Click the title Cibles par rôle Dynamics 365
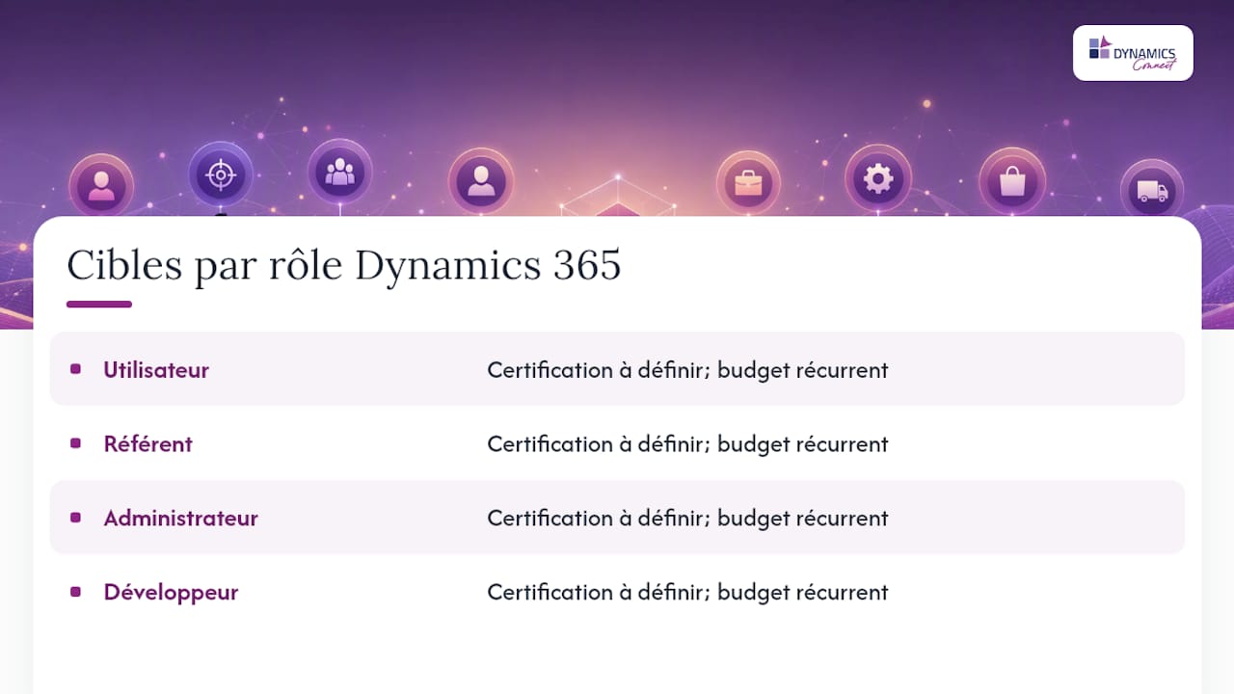 pos(344,266)
